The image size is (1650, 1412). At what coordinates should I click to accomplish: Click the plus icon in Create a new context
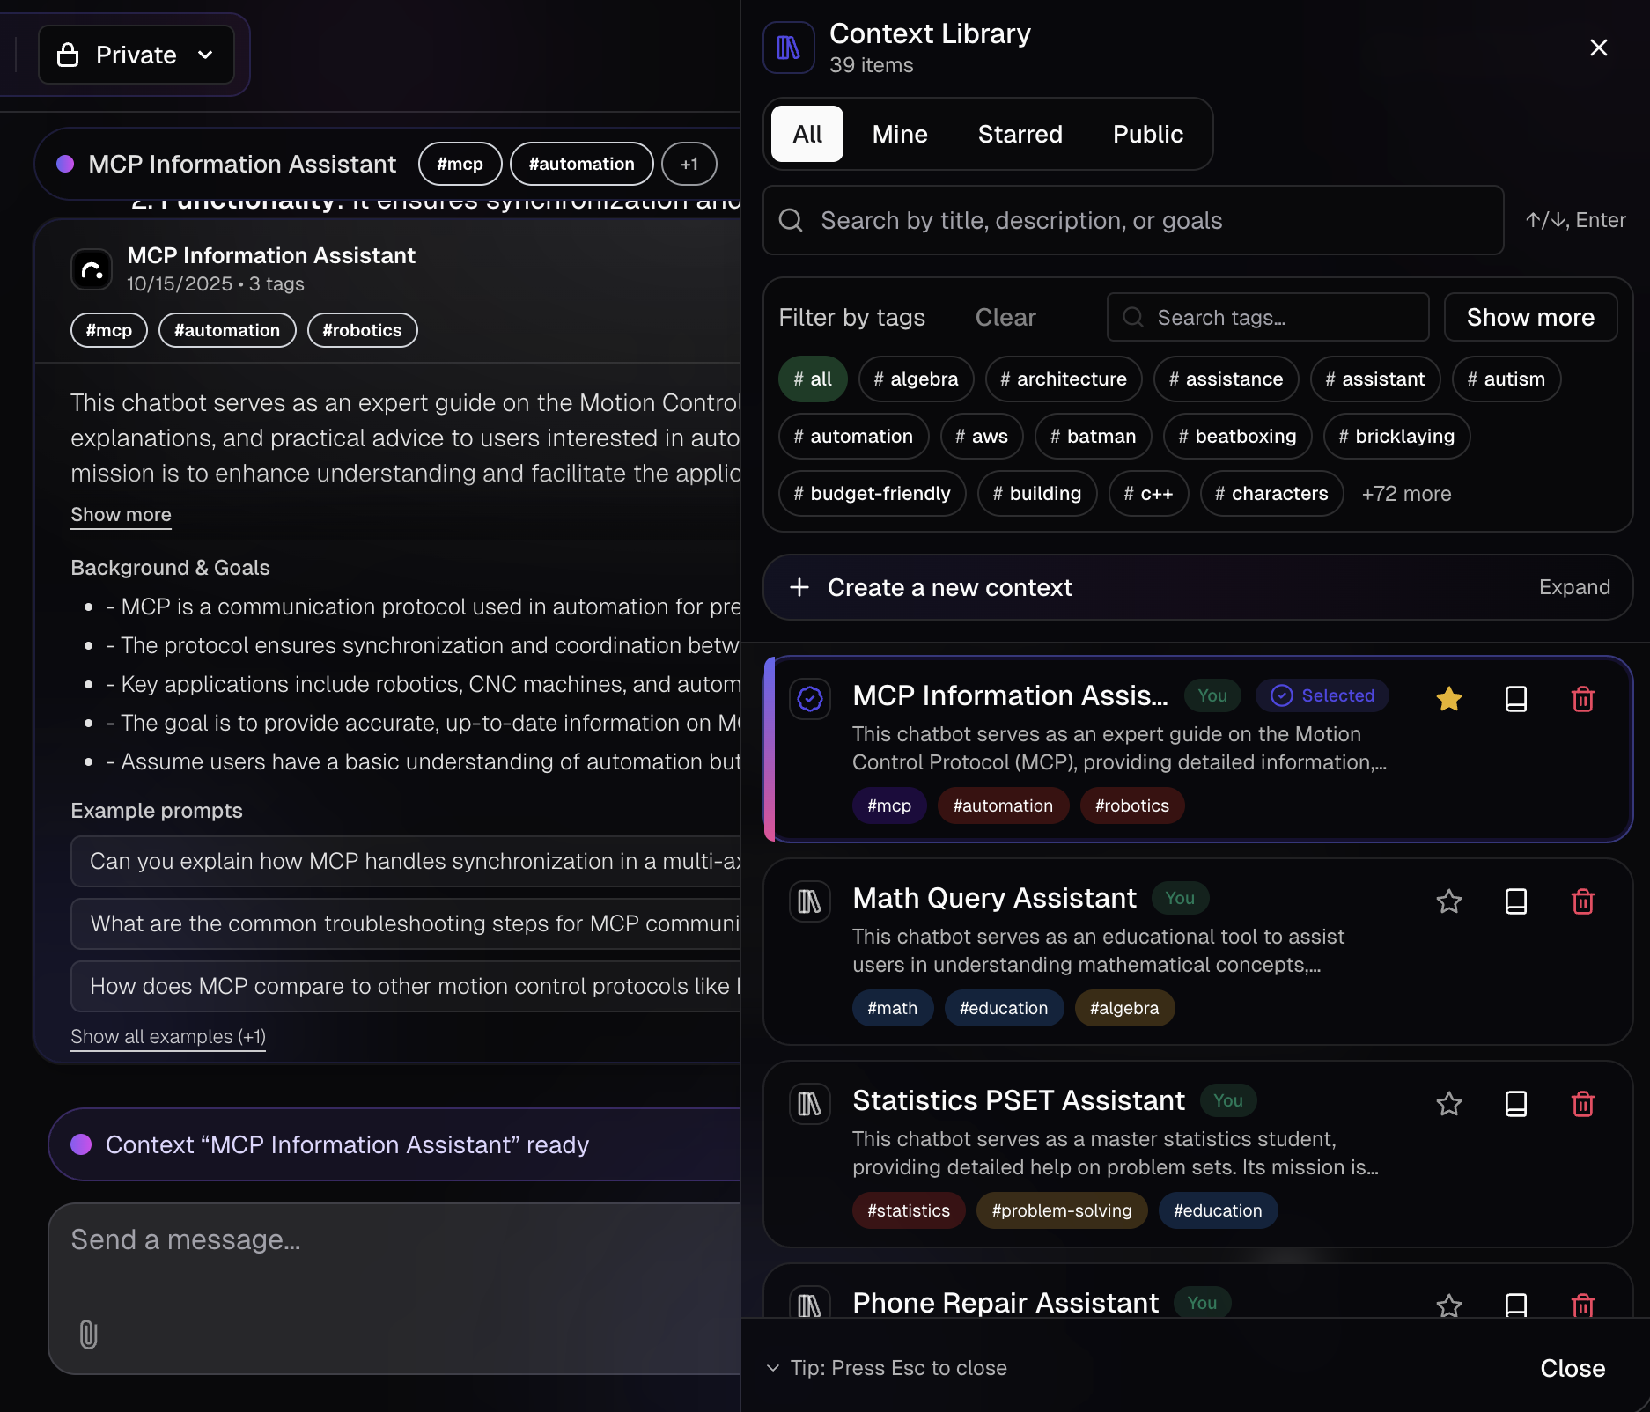pos(799,587)
